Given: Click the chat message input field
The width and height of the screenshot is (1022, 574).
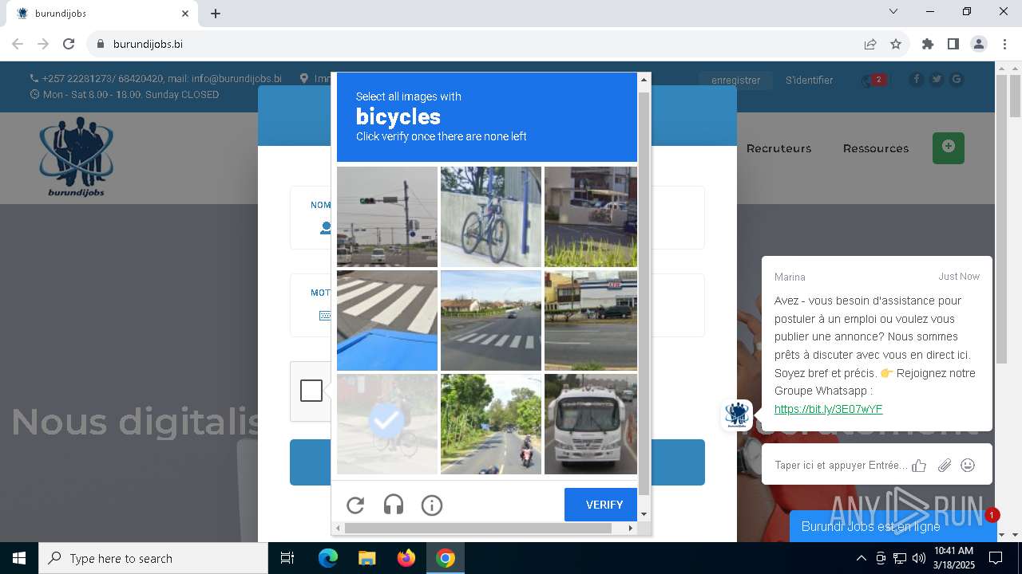Looking at the screenshot, I should pyautogui.click(x=841, y=466).
